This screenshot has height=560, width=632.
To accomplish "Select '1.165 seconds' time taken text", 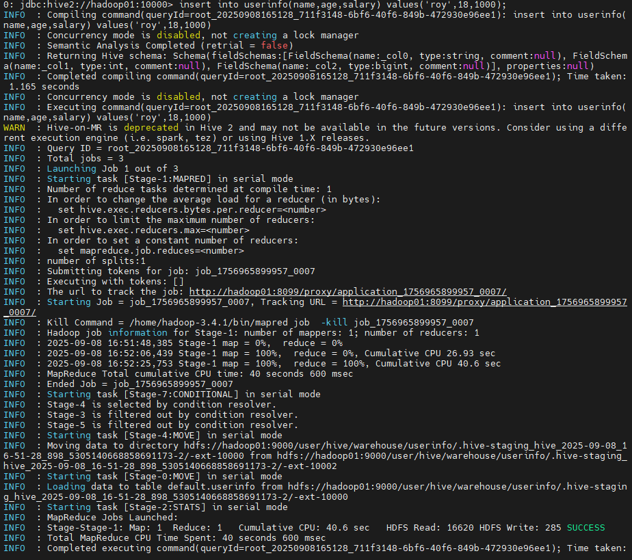I will [x=44, y=87].
